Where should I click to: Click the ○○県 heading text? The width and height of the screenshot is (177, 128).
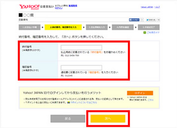click(28, 15)
